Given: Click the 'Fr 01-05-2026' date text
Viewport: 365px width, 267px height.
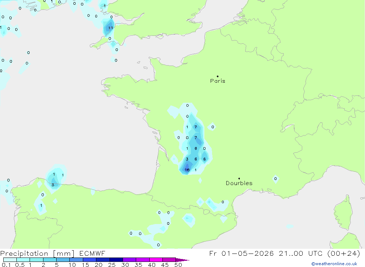Looking at the screenshot, I should pos(241,253).
